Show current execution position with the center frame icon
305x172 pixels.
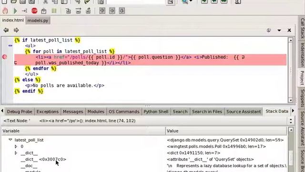[x=112, y=11]
